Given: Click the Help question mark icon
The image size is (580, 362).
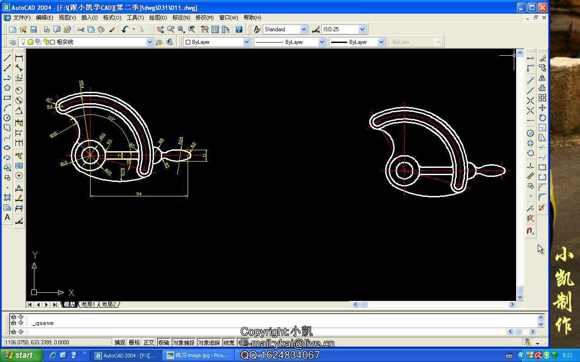Looking at the screenshot, I should (239, 29).
